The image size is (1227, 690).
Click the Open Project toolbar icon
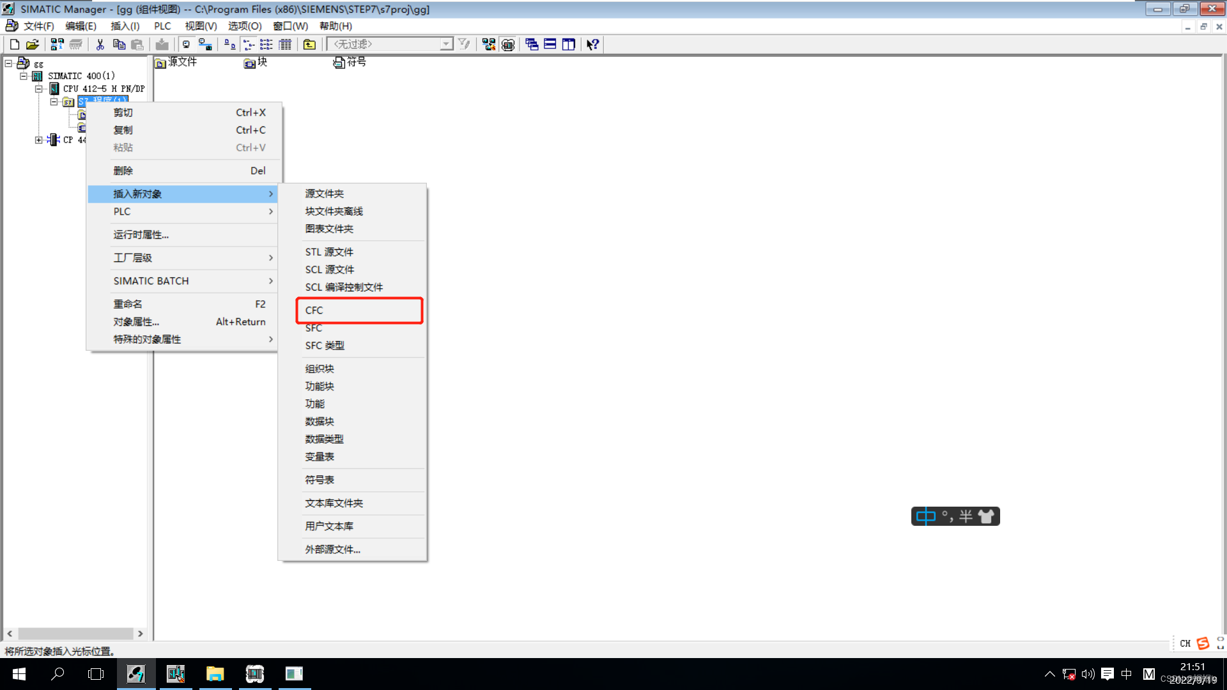click(x=33, y=44)
